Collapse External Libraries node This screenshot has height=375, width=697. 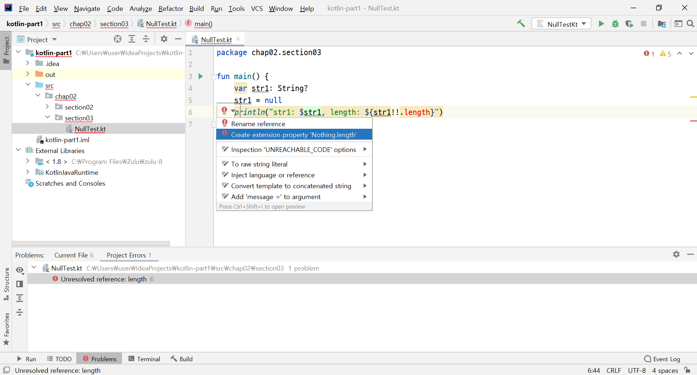(19, 150)
